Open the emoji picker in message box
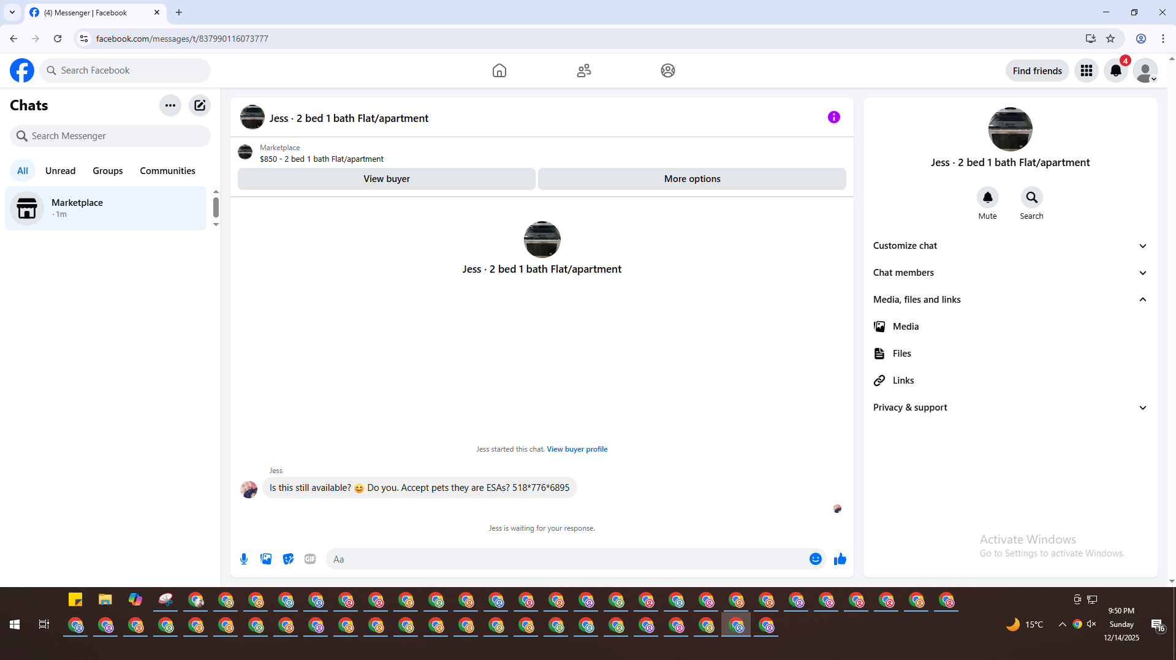This screenshot has height=660, width=1176. [815, 559]
